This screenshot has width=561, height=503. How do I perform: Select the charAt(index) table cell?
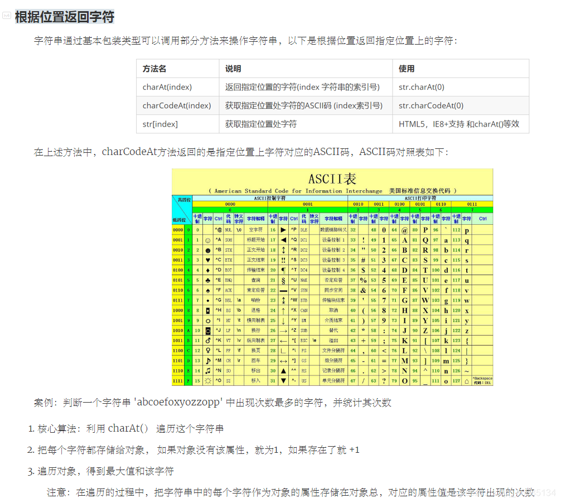178,88
